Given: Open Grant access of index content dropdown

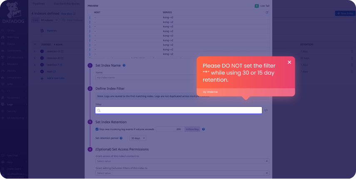Looking at the screenshot, I should click(x=182, y=161).
